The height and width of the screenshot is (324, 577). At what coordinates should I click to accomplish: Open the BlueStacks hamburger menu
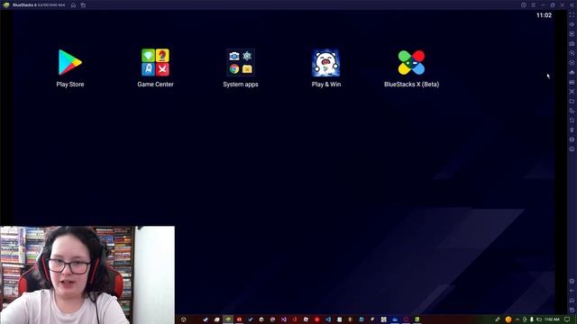point(533,5)
